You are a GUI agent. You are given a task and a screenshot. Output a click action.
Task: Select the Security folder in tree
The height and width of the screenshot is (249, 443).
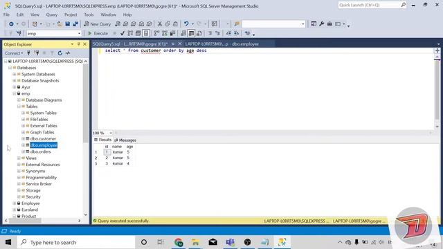(x=33, y=196)
